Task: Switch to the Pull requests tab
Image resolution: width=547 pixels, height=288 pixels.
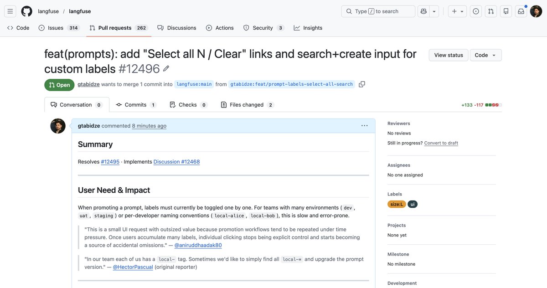Action: point(119,28)
